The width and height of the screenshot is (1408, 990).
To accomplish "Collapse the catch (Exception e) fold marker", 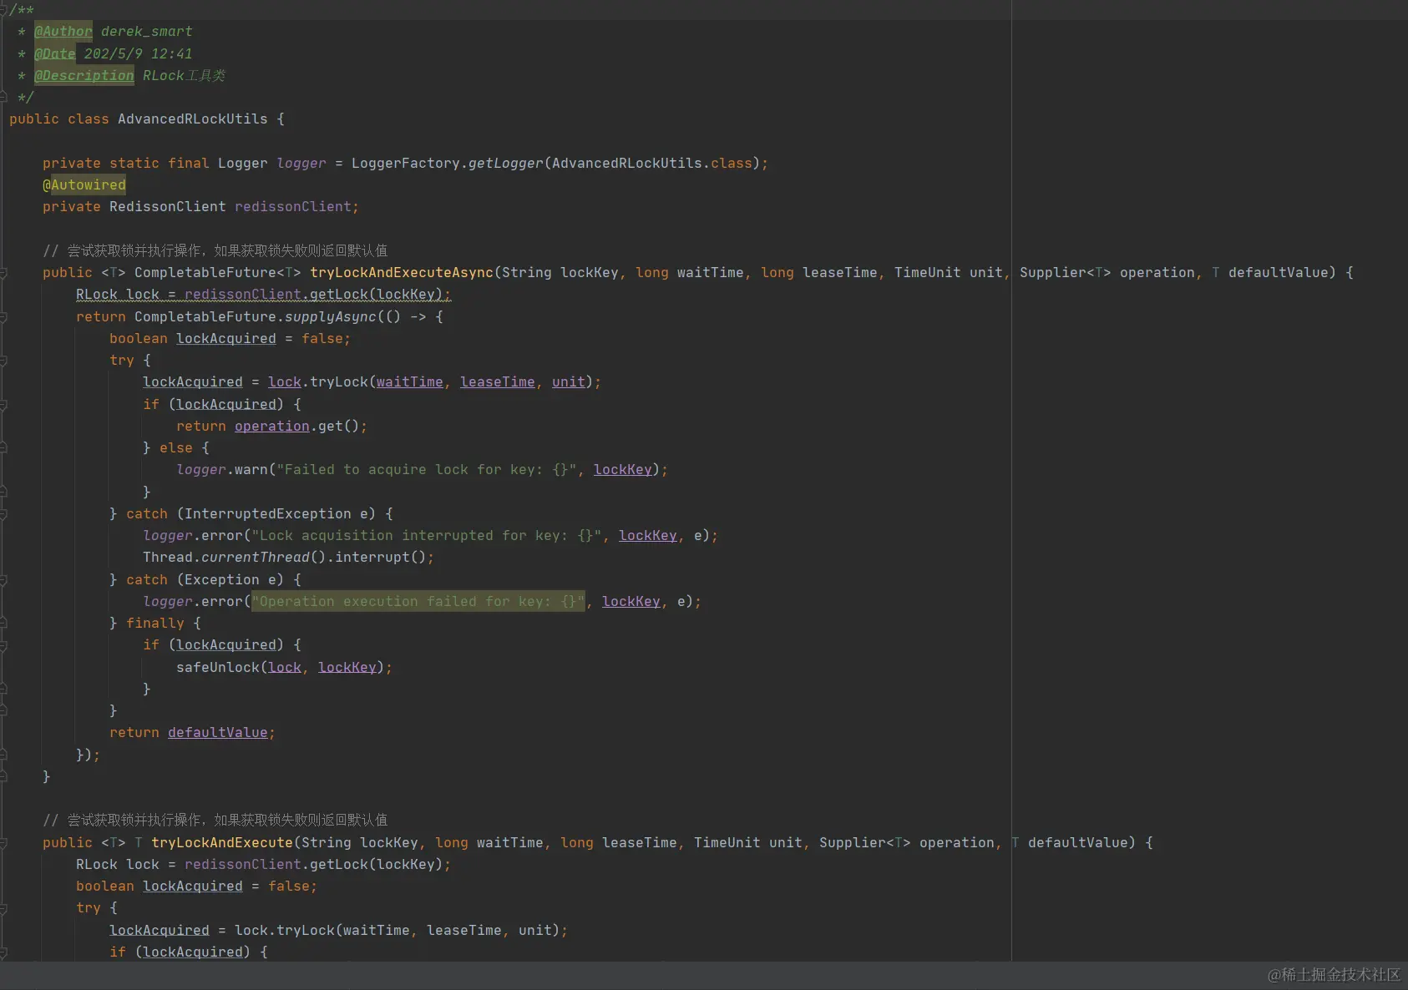I will 3,580.
